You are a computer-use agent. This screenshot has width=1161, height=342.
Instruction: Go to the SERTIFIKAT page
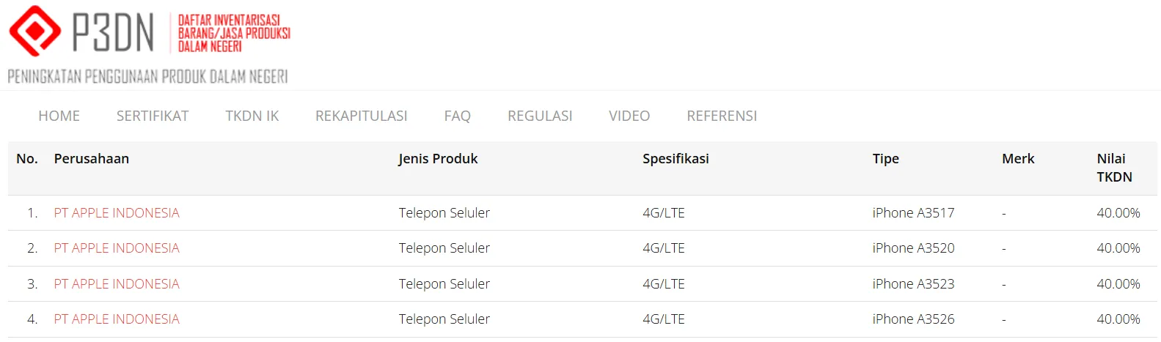(x=153, y=116)
